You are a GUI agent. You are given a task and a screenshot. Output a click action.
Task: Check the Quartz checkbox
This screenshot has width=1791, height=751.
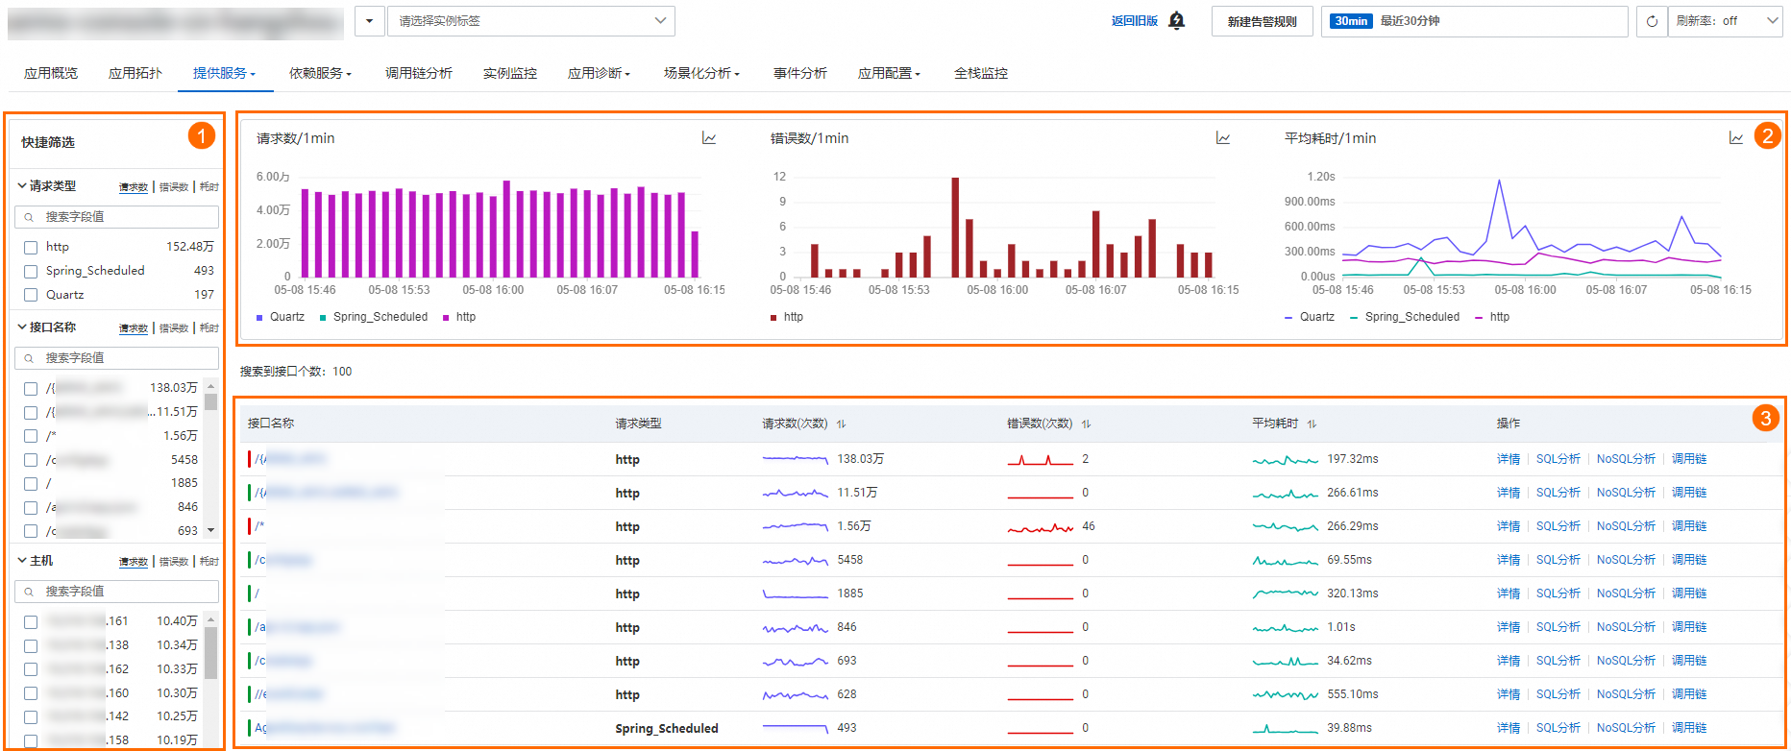point(31,296)
